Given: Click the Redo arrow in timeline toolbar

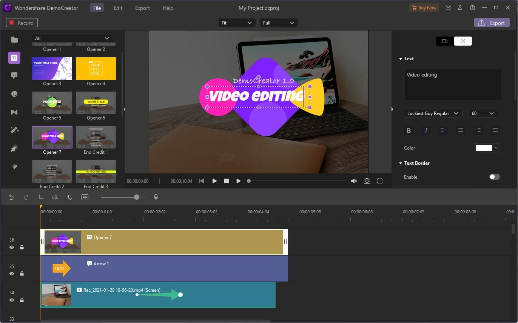Looking at the screenshot, I should pyautogui.click(x=26, y=197).
